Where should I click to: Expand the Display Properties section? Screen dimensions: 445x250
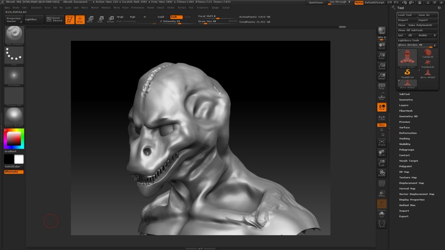[412, 200]
